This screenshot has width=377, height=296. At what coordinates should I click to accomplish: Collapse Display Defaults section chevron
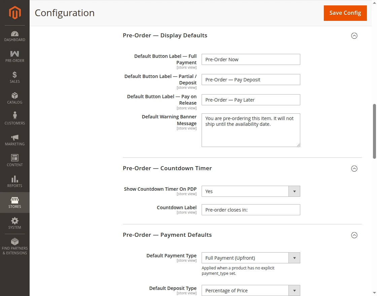coord(354,36)
